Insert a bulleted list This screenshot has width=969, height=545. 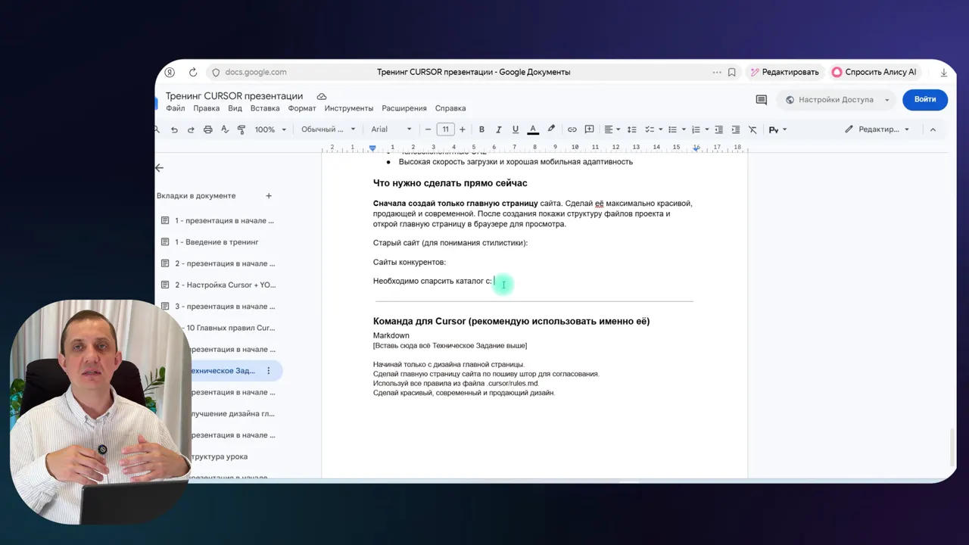coord(675,129)
